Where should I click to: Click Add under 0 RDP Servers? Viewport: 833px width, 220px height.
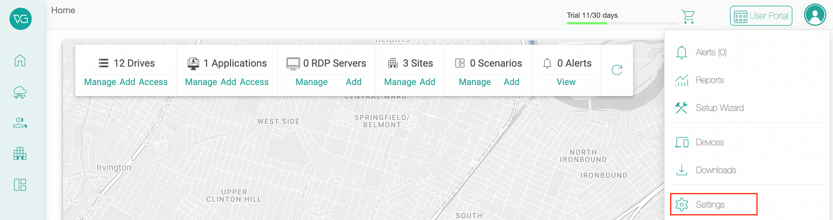click(354, 82)
